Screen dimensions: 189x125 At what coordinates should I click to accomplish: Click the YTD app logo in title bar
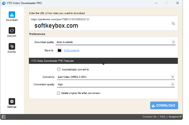pos(4,3)
